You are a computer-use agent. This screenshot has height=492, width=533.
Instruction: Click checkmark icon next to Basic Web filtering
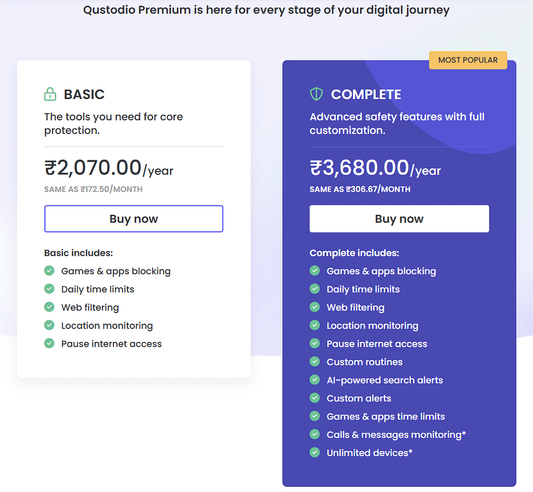coord(49,307)
